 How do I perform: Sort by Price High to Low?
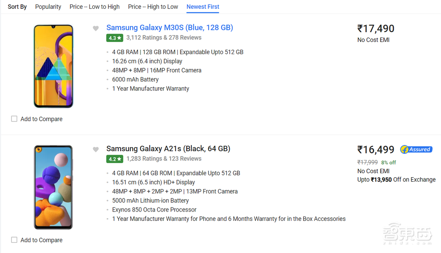click(x=153, y=7)
